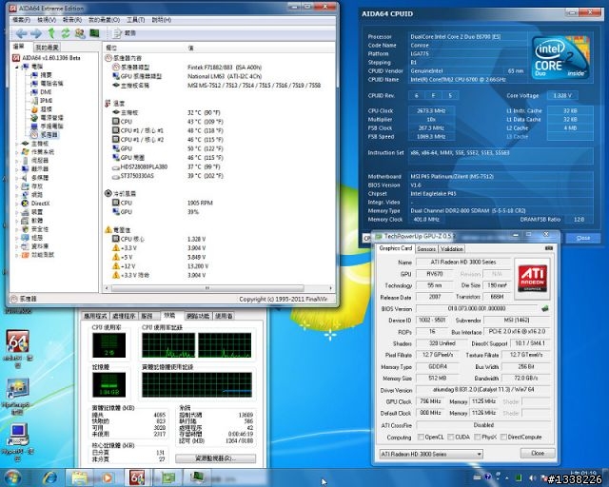This screenshot has height=487, width=609.
Task: Select the +12 V voltage row
Action: [x=160, y=266]
